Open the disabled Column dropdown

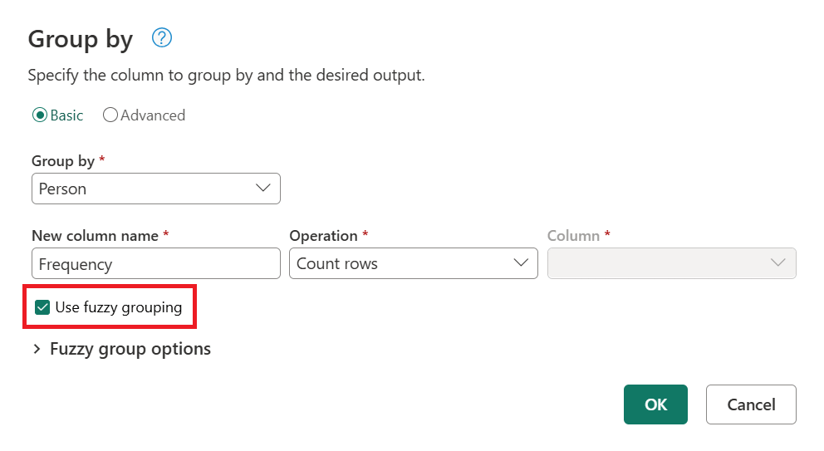coord(672,263)
